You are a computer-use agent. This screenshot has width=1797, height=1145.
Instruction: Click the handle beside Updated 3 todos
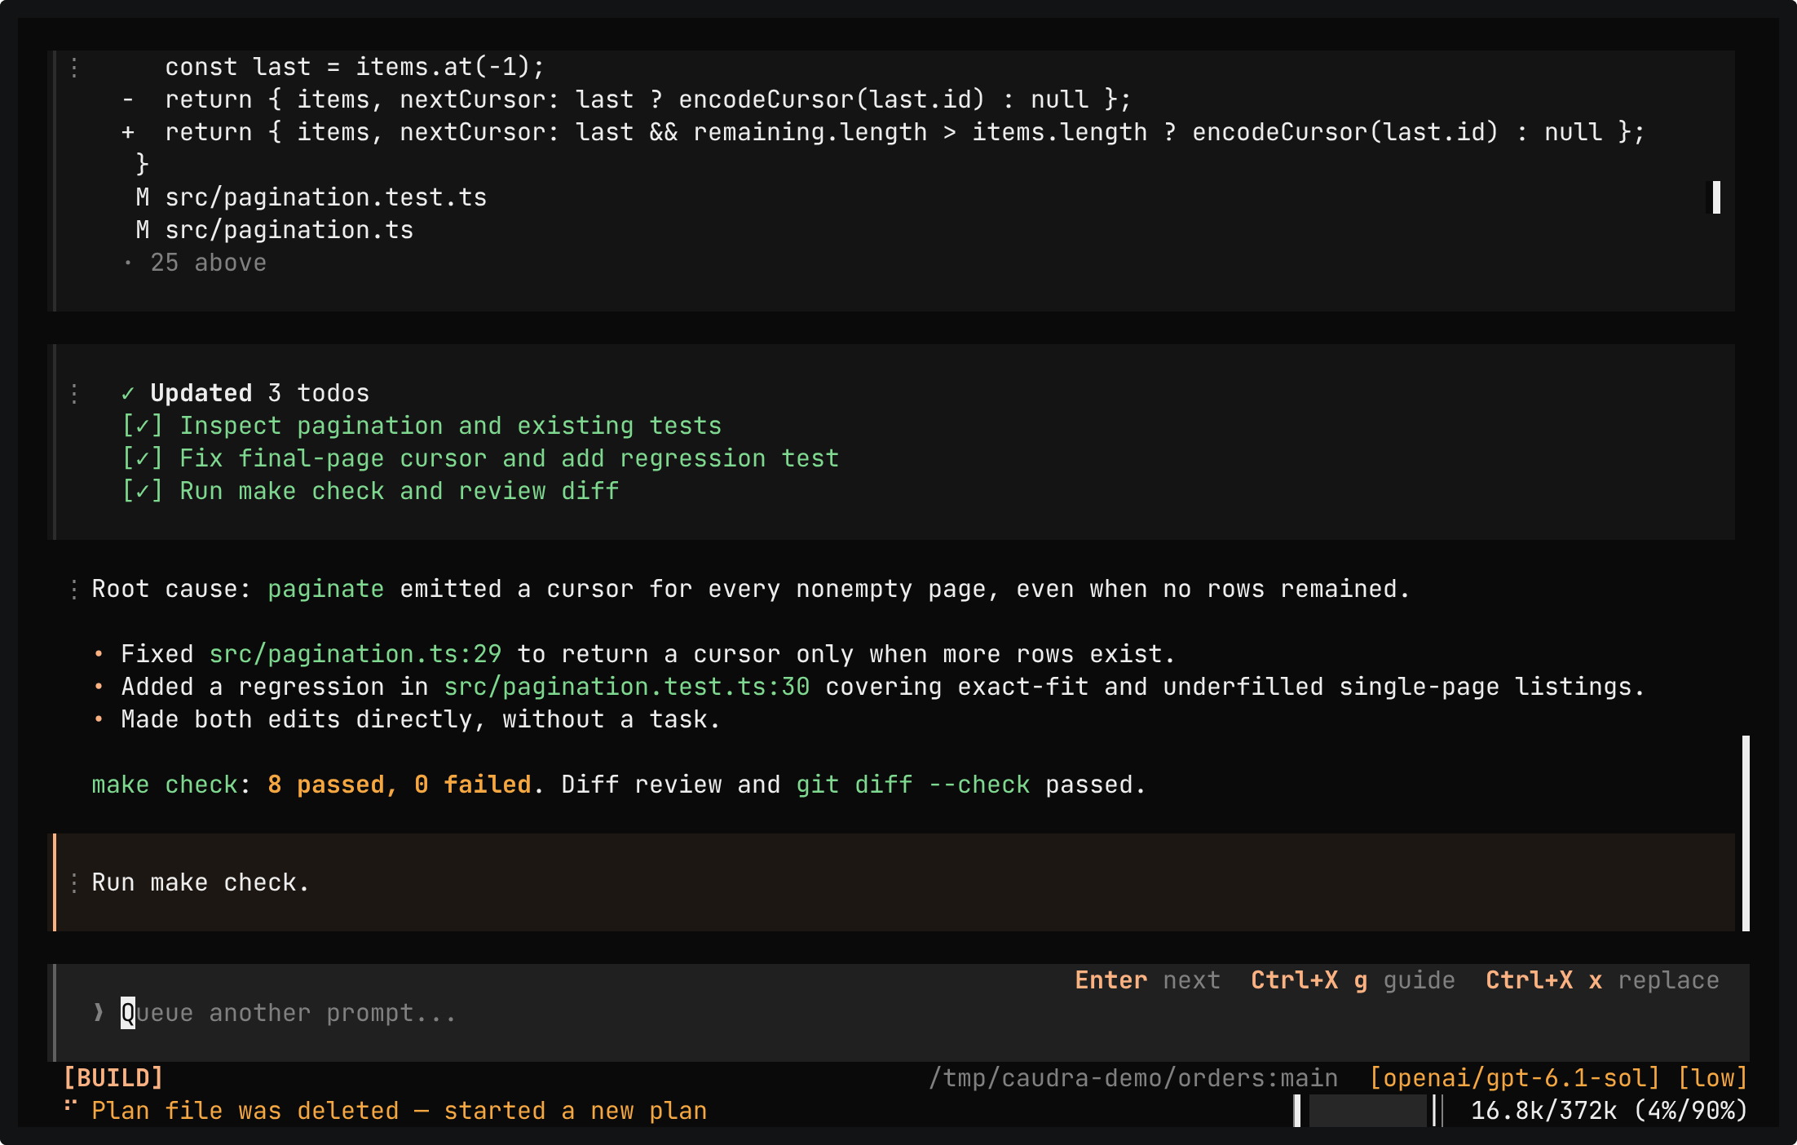tap(74, 394)
